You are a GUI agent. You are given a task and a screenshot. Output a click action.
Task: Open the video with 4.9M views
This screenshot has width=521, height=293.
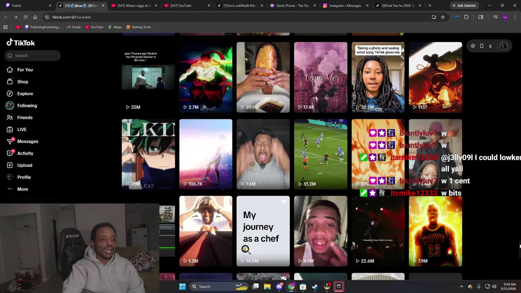click(x=321, y=231)
